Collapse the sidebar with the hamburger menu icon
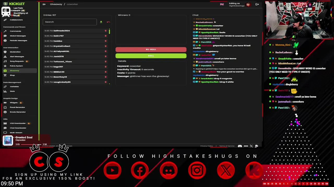The width and height of the screenshot is (334, 187). 44,4
